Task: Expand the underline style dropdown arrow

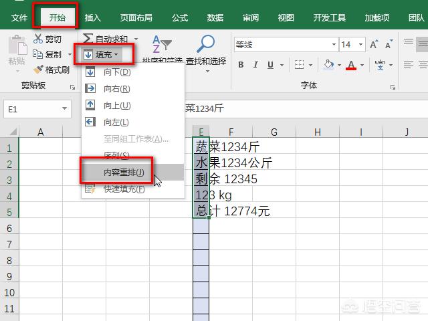Action: [x=282, y=65]
